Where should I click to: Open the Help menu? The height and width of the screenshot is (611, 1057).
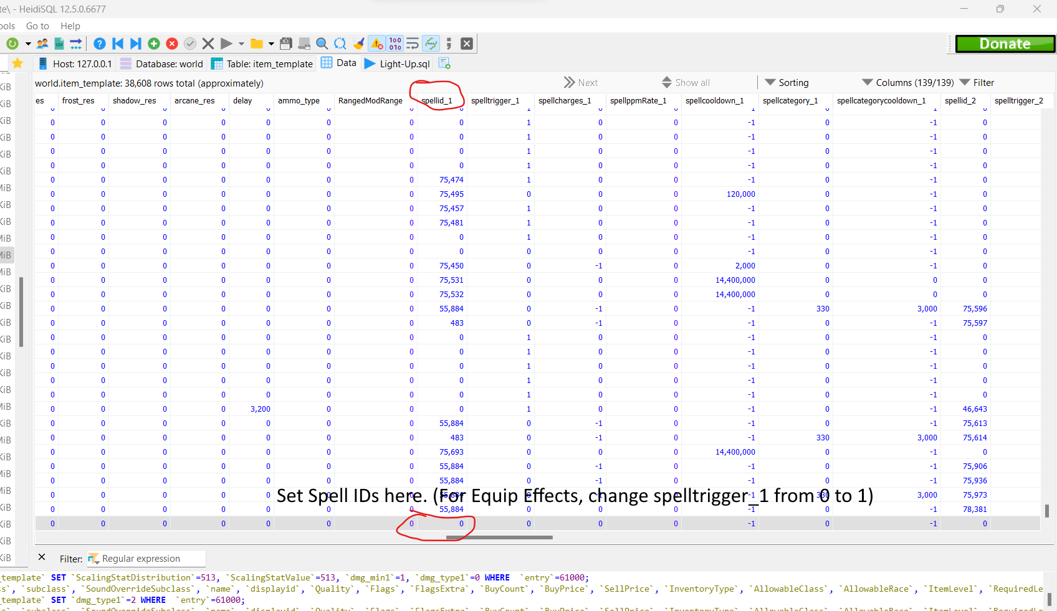[x=70, y=26]
